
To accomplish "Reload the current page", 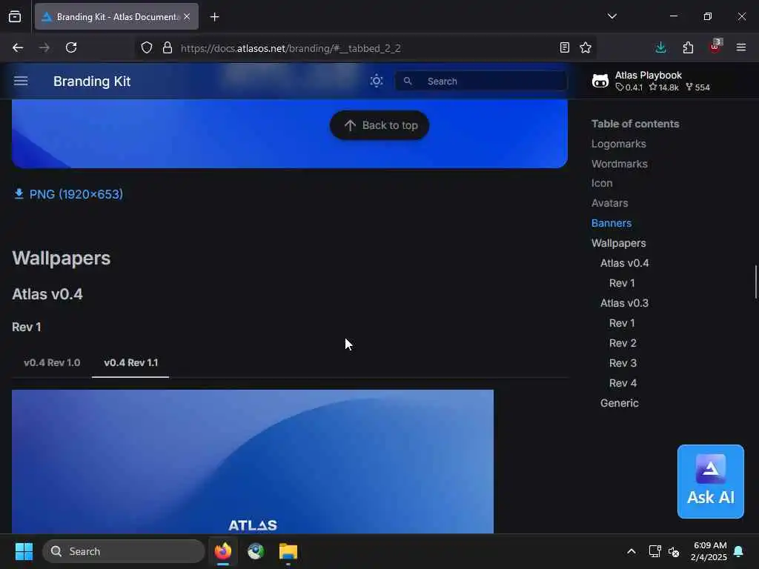I will (71, 47).
